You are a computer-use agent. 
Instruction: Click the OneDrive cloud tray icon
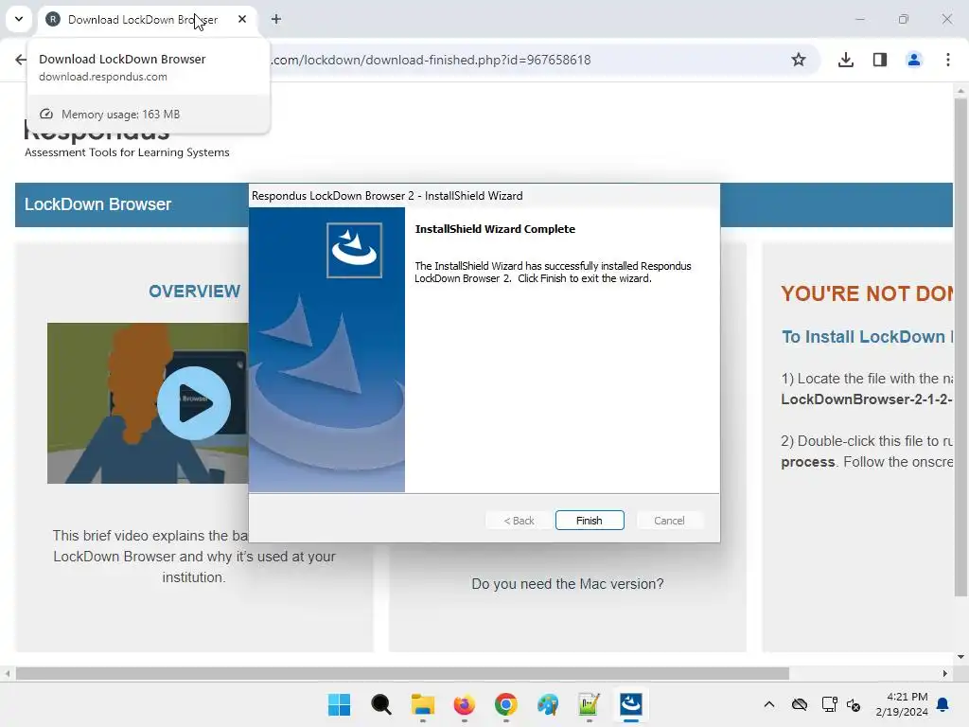point(800,704)
